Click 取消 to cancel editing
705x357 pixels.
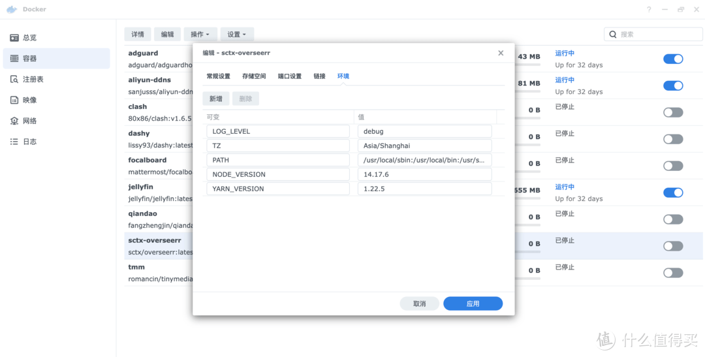pos(420,303)
